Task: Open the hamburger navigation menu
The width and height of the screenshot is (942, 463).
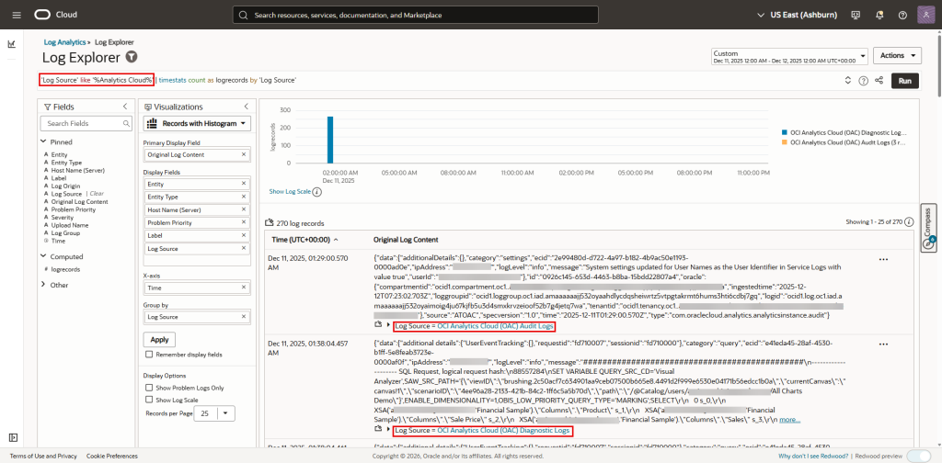Action: 15,15
